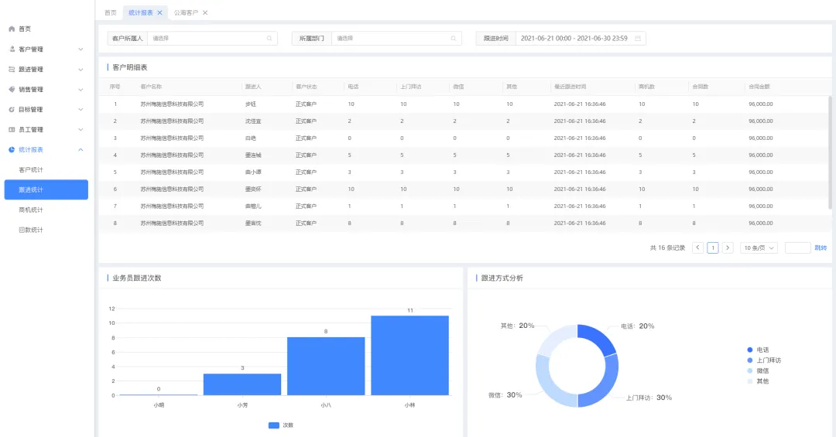
Task: Click the table vertical scrollbar
Action: pyautogui.click(x=830, y=152)
